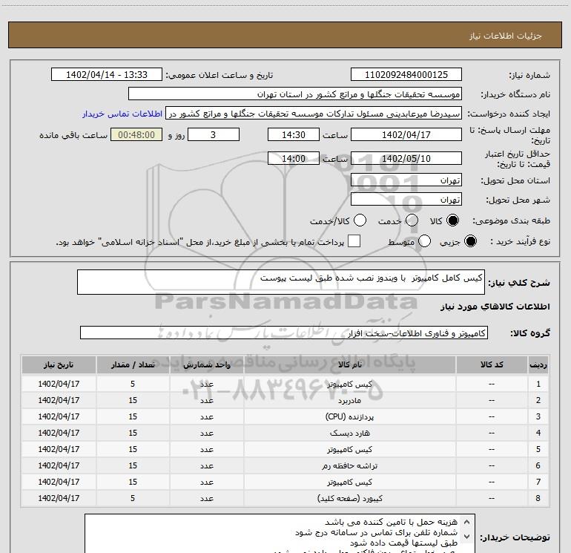Click remaining time countdown 00:48:00
This screenshot has width=571, height=553.
136,134
